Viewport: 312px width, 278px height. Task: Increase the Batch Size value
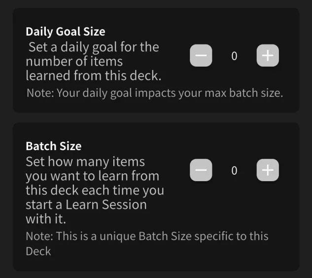click(x=268, y=170)
